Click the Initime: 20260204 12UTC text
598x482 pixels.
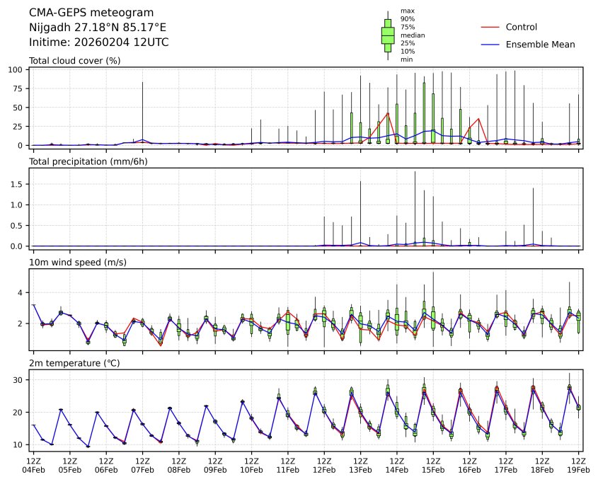(x=98, y=42)
